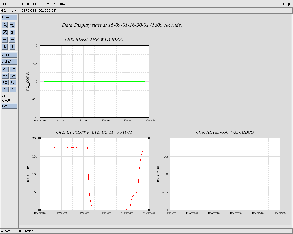Open the Data menu
Image resolution: width=293 pixels, height=234 pixels.
click(26, 4)
